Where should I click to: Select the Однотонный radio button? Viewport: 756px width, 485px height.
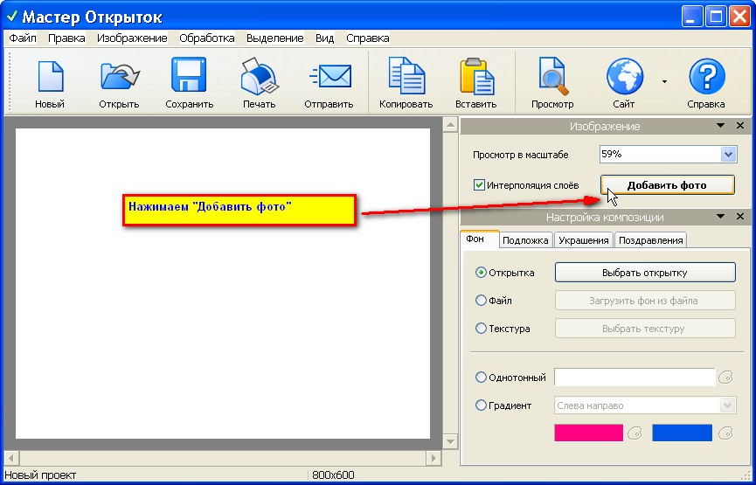[x=481, y=377]
